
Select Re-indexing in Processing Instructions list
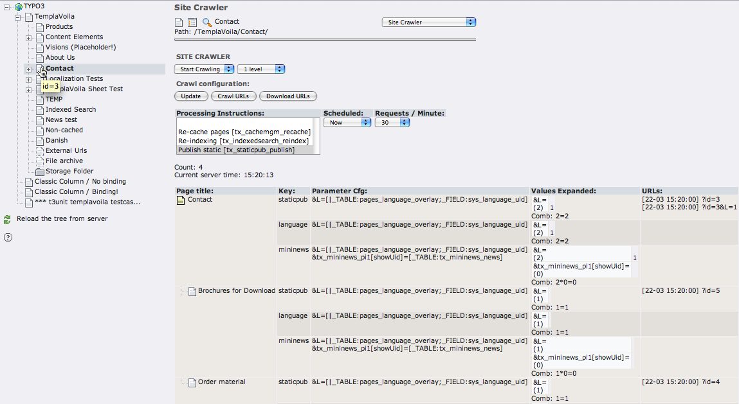pyautogui.click(x=243, y=141)
